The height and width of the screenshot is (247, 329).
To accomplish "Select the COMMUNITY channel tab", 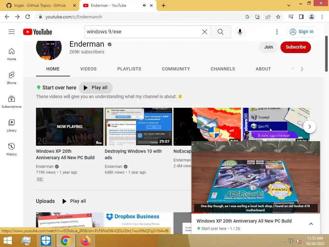I will (x=176, y=69).
